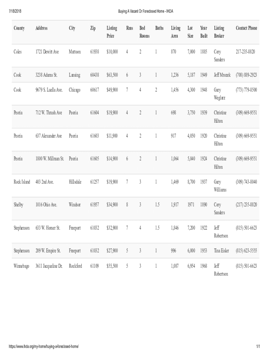
Task: Click the Contact Phone column header
Action: [246, 28]
